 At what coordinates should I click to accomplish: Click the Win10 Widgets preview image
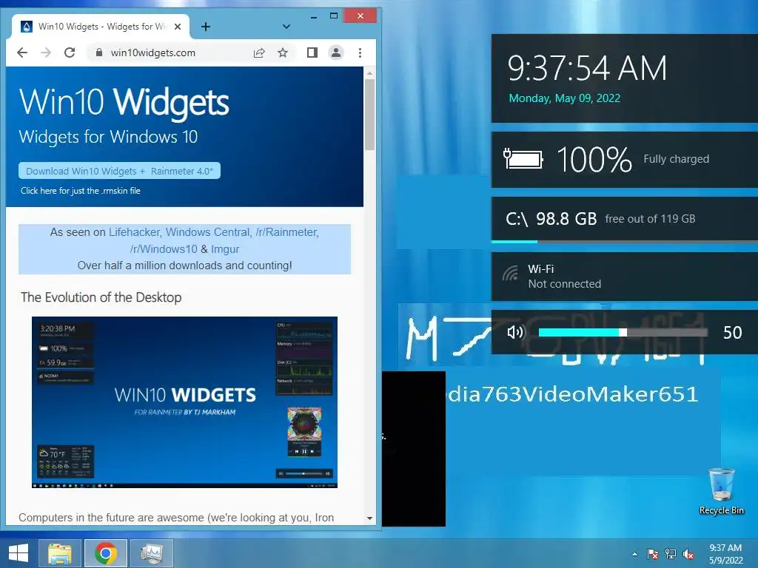click(x=184, y=402)
